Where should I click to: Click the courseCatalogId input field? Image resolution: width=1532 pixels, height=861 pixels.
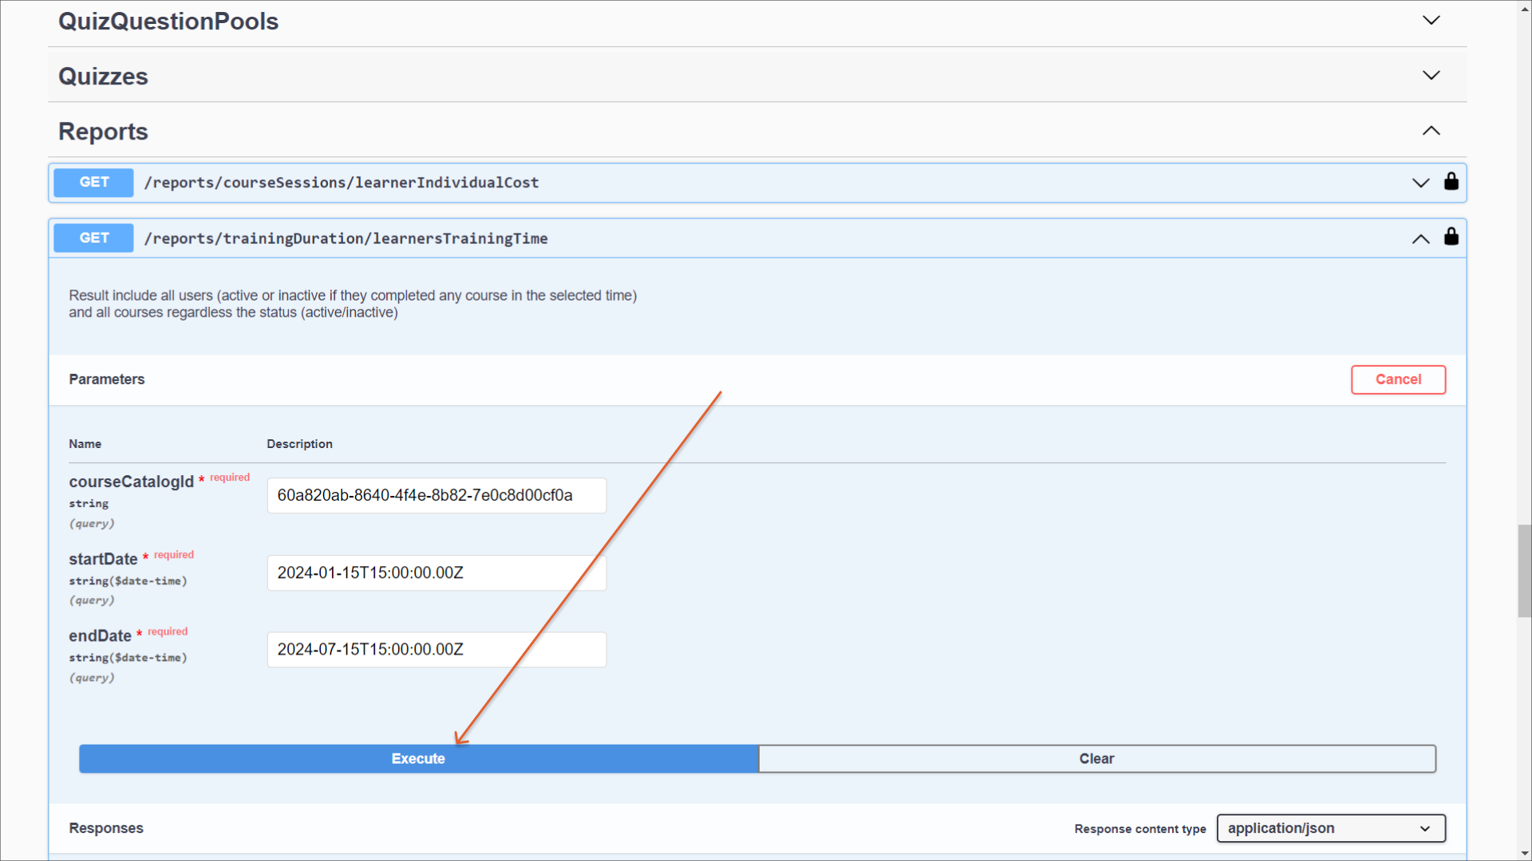point(436,495)
